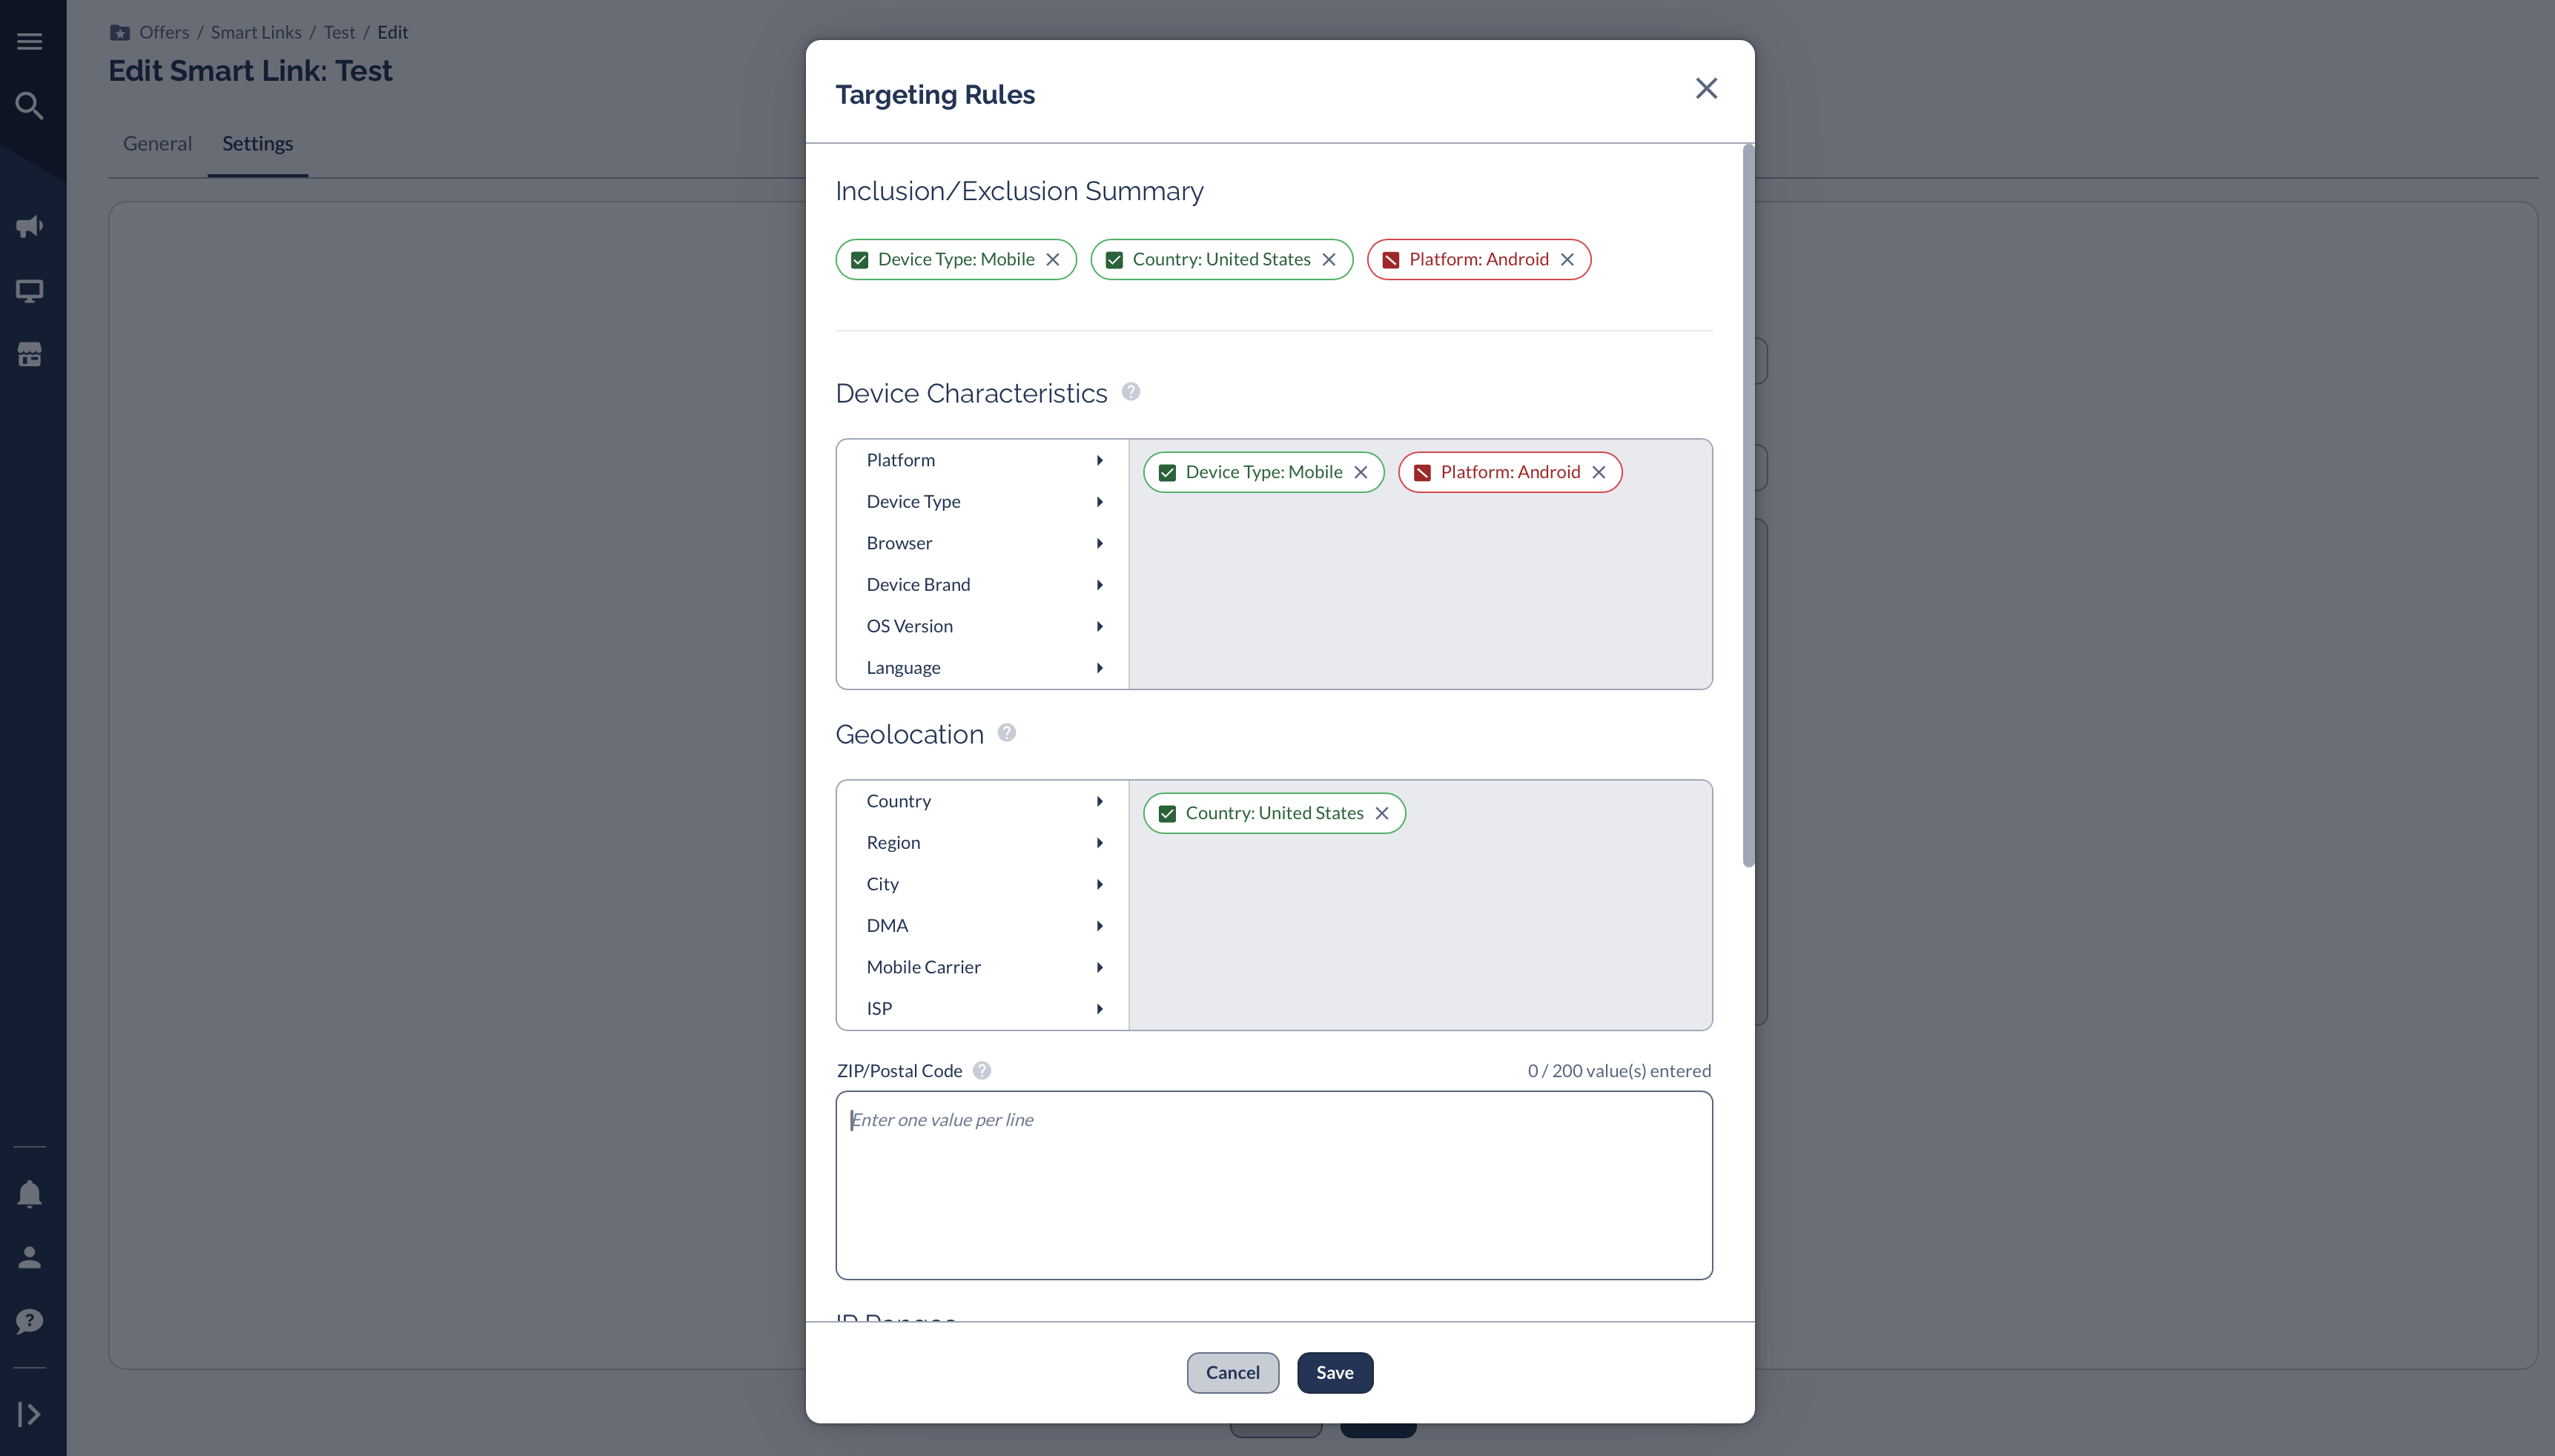Toggle Platform: Android exclusion box in Device panel
The width and height of the screenshot is (2555, 1456).
pyautogui.click(x=1422, y=473)
